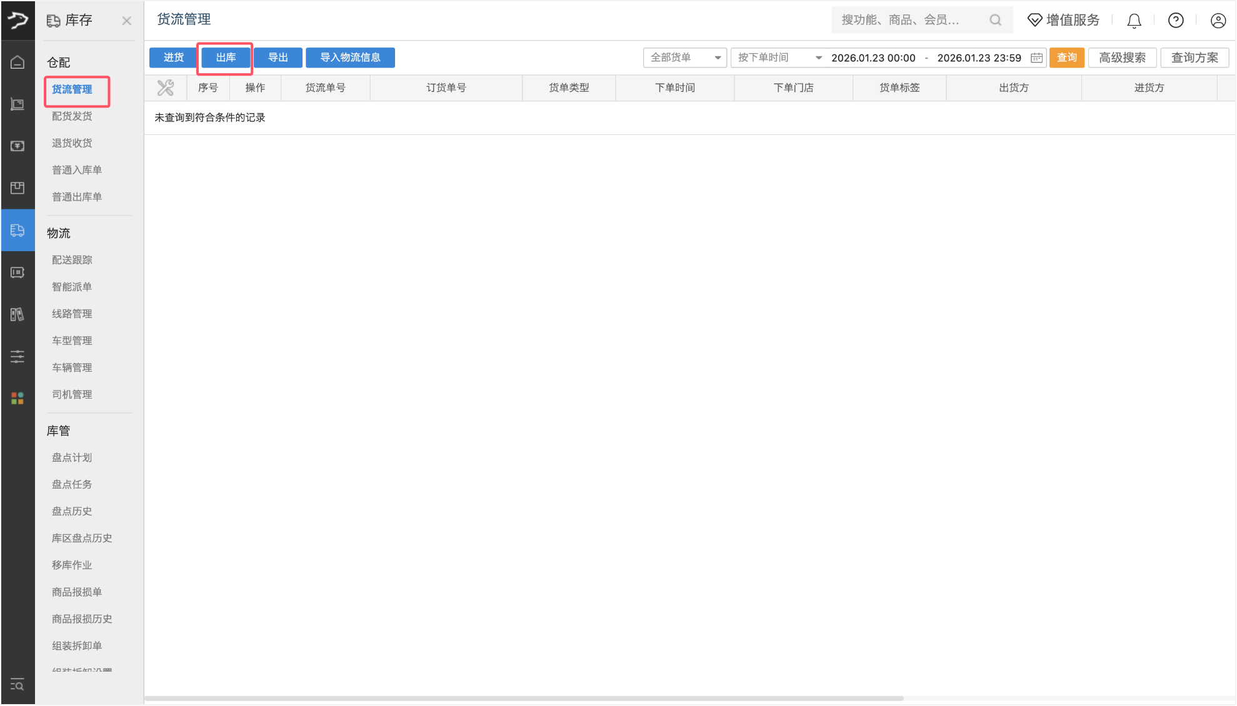The width and height of the screenshot is (1237, 706).
Task: Select 配货发货 in the sidebar
Action: coord(72,116)
